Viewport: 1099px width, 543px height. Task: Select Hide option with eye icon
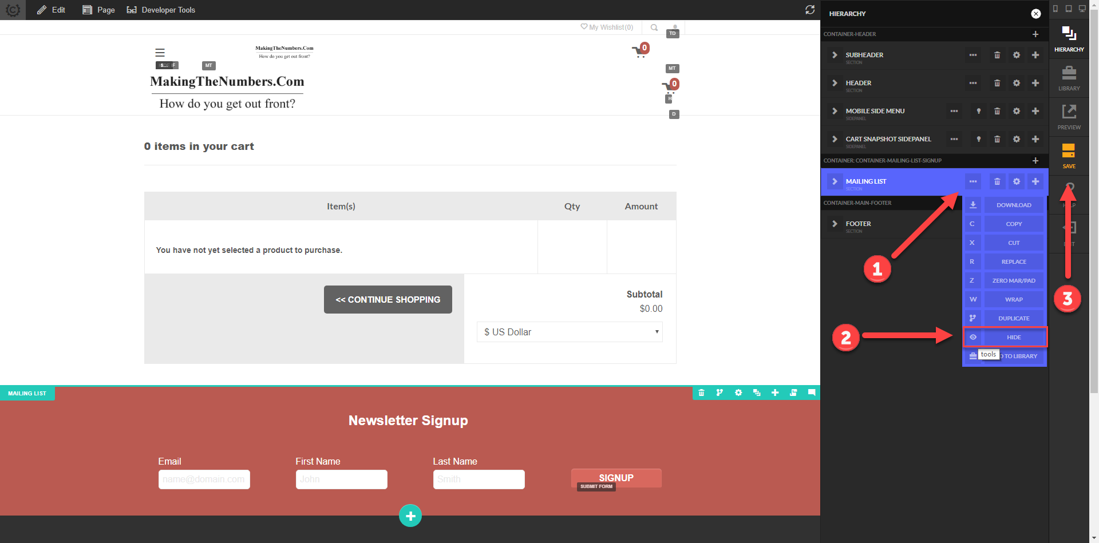coord(1005,337)
